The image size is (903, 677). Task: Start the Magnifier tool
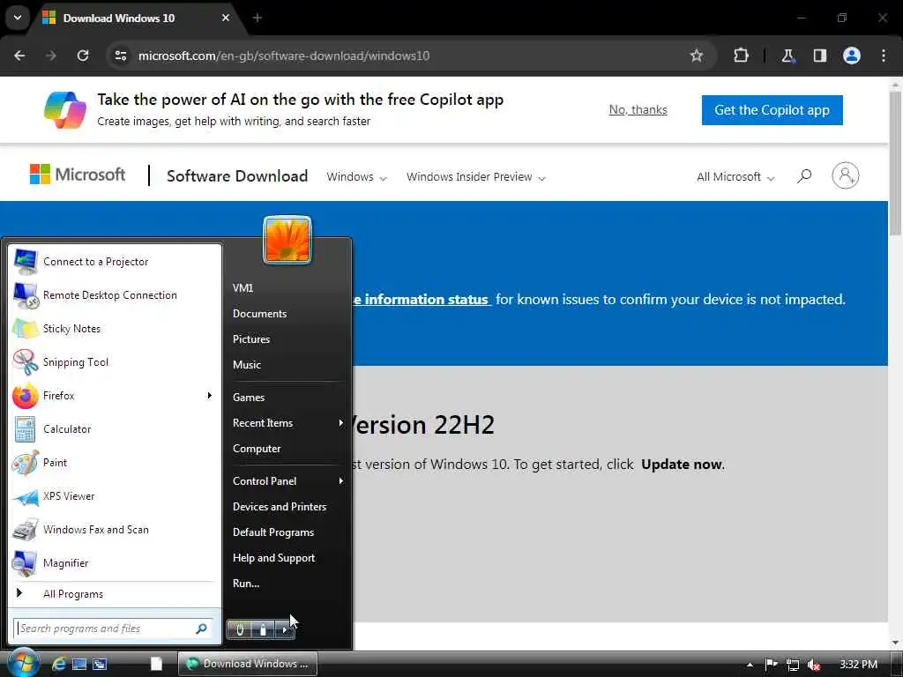coord(114,562)
